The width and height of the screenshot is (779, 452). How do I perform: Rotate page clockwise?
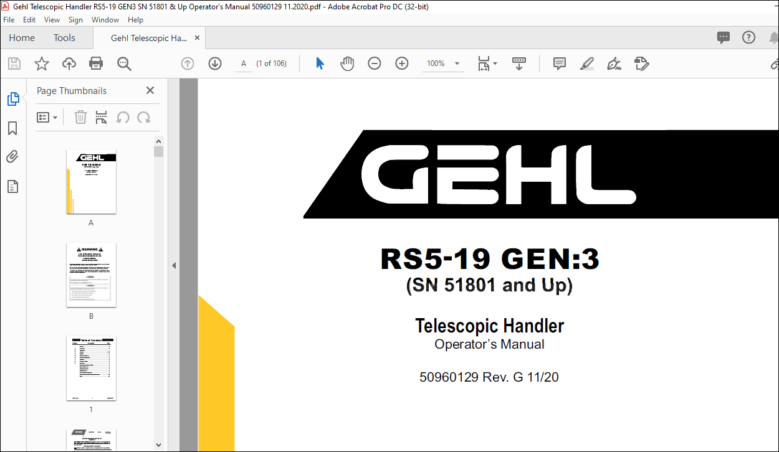click(x=144, y=117)
